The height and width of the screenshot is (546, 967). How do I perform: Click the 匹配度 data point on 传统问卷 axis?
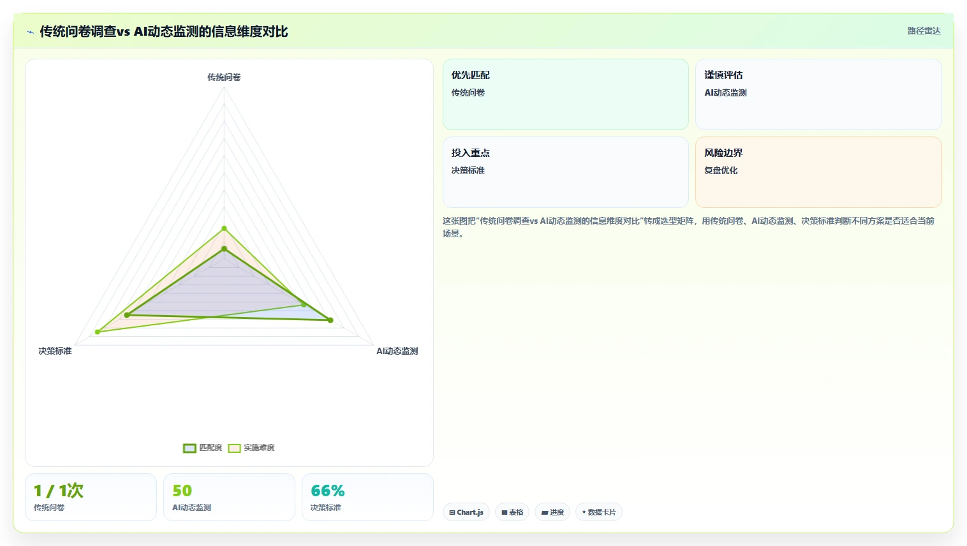pyautogui.click(x=224, y=249)
